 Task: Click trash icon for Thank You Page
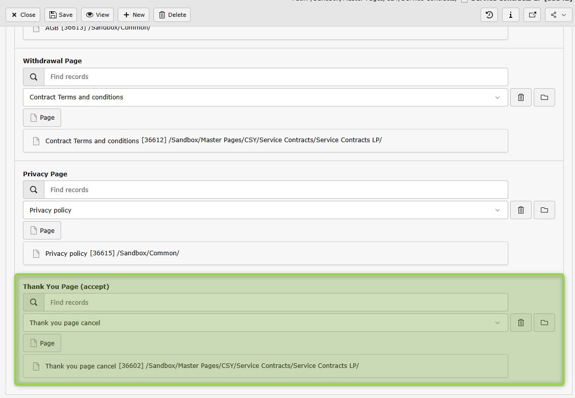(520, 323)
